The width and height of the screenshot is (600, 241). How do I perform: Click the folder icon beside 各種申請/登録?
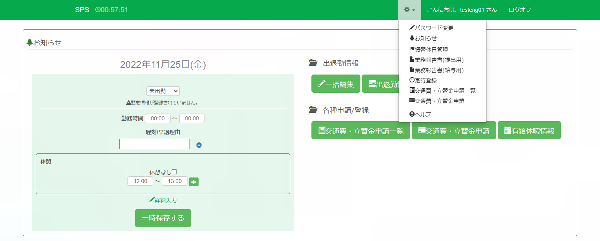point(313,110)
